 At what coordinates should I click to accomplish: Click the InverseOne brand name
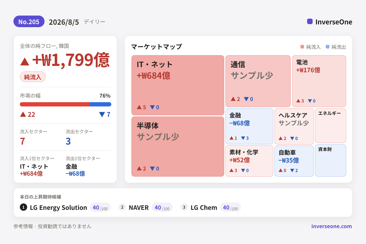click(334, 22)
